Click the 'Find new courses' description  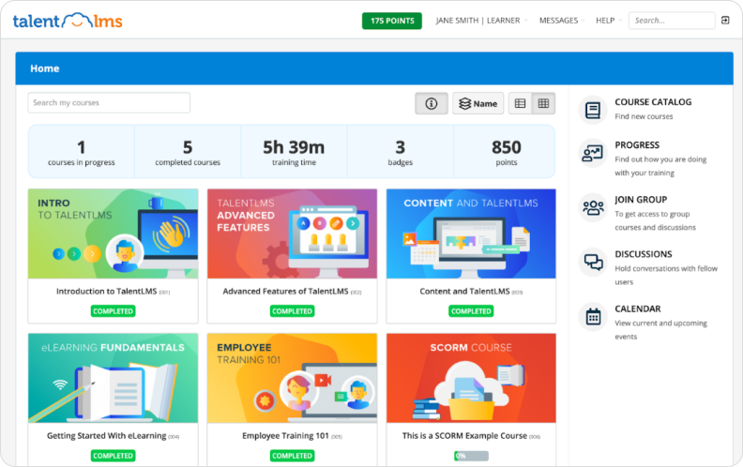click(x=644, y=116)
